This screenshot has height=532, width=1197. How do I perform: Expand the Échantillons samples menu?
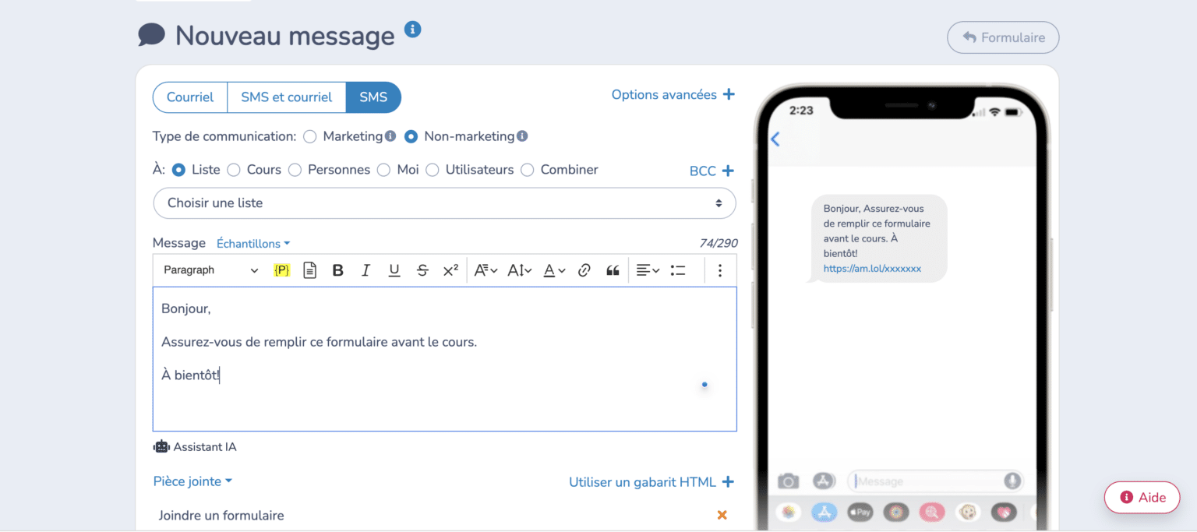tap(253, 244)
